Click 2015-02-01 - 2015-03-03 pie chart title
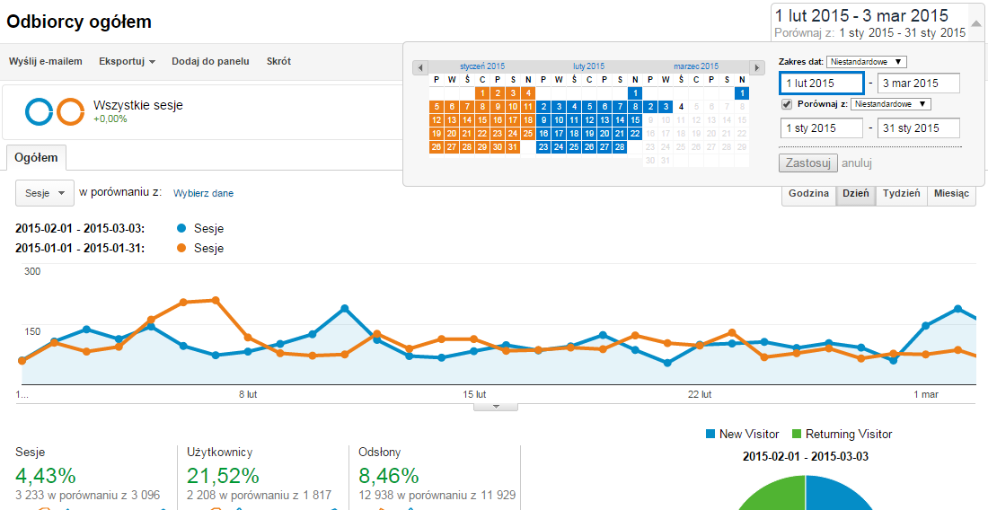 [806, 456]
